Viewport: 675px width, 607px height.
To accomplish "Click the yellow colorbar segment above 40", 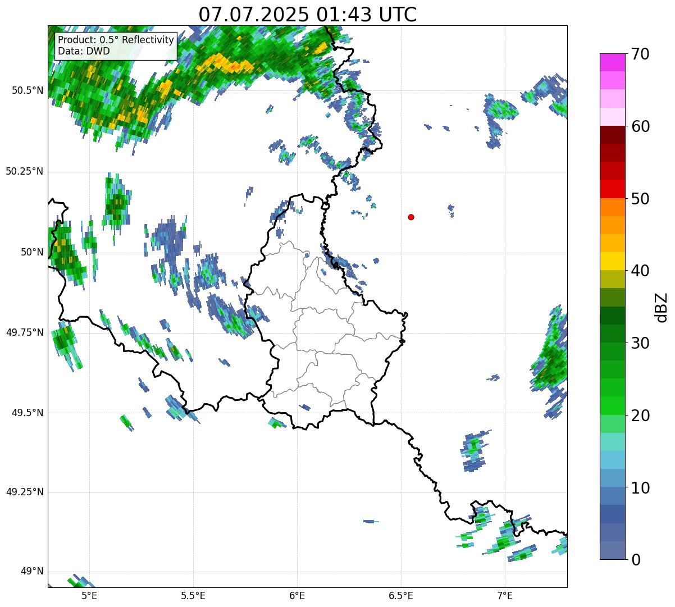I will (612, 261).
